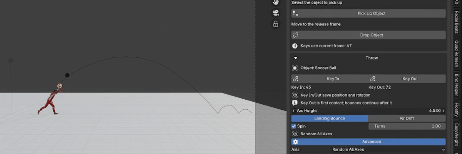
Task: Click the Soccer Ball object icon
Action: pos(295,68)
